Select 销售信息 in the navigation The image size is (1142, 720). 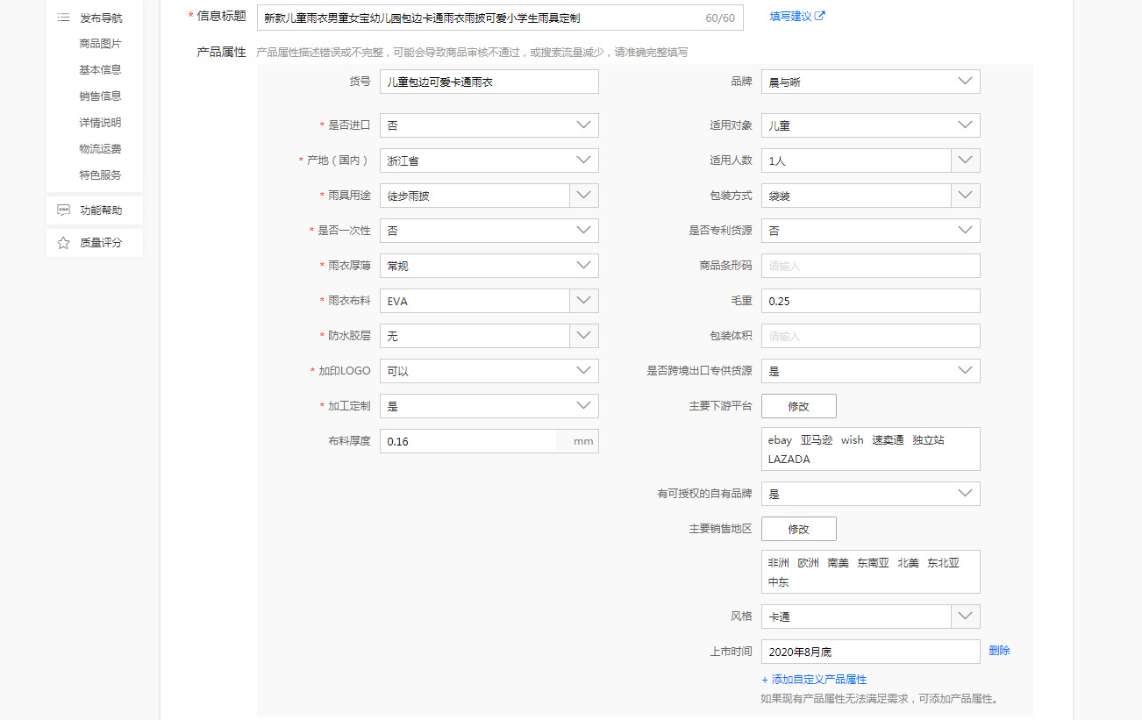(100, 96)
